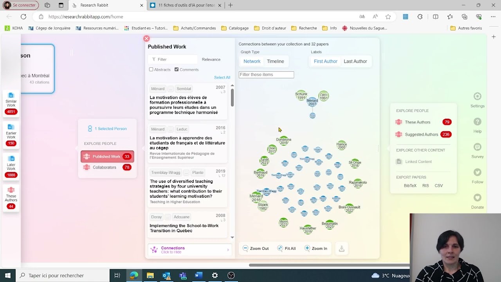The image size is (501, 282).
Task: Click the Filter field in Published Work
Action: coord(173,60)
